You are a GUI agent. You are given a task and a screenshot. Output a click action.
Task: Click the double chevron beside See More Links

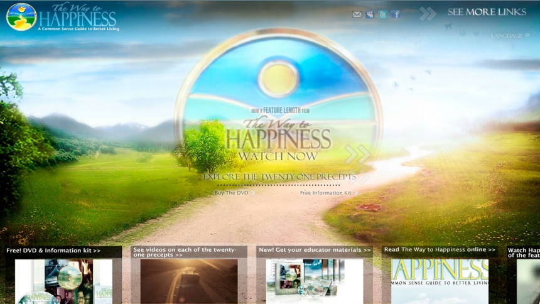click(428, 13)
